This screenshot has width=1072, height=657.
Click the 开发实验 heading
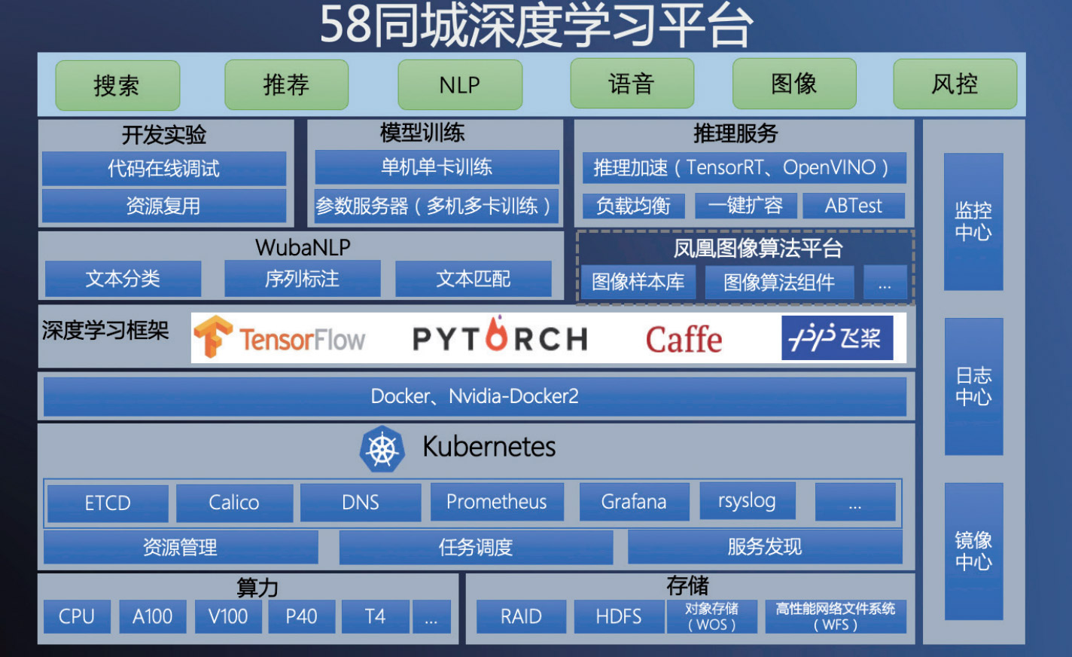[164, 135]
